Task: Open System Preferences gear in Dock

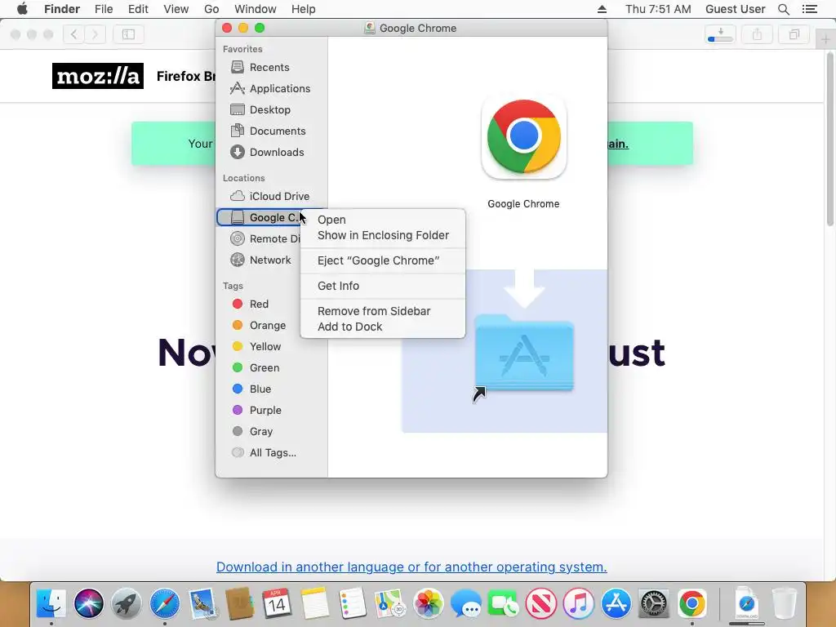Action: point(654,603)
